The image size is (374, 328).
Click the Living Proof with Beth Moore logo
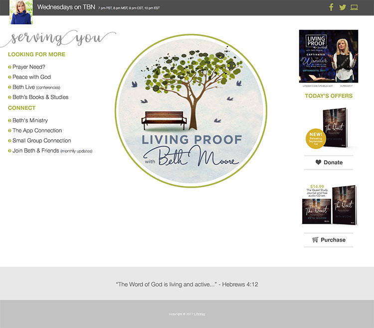click(x=191, y=110)
